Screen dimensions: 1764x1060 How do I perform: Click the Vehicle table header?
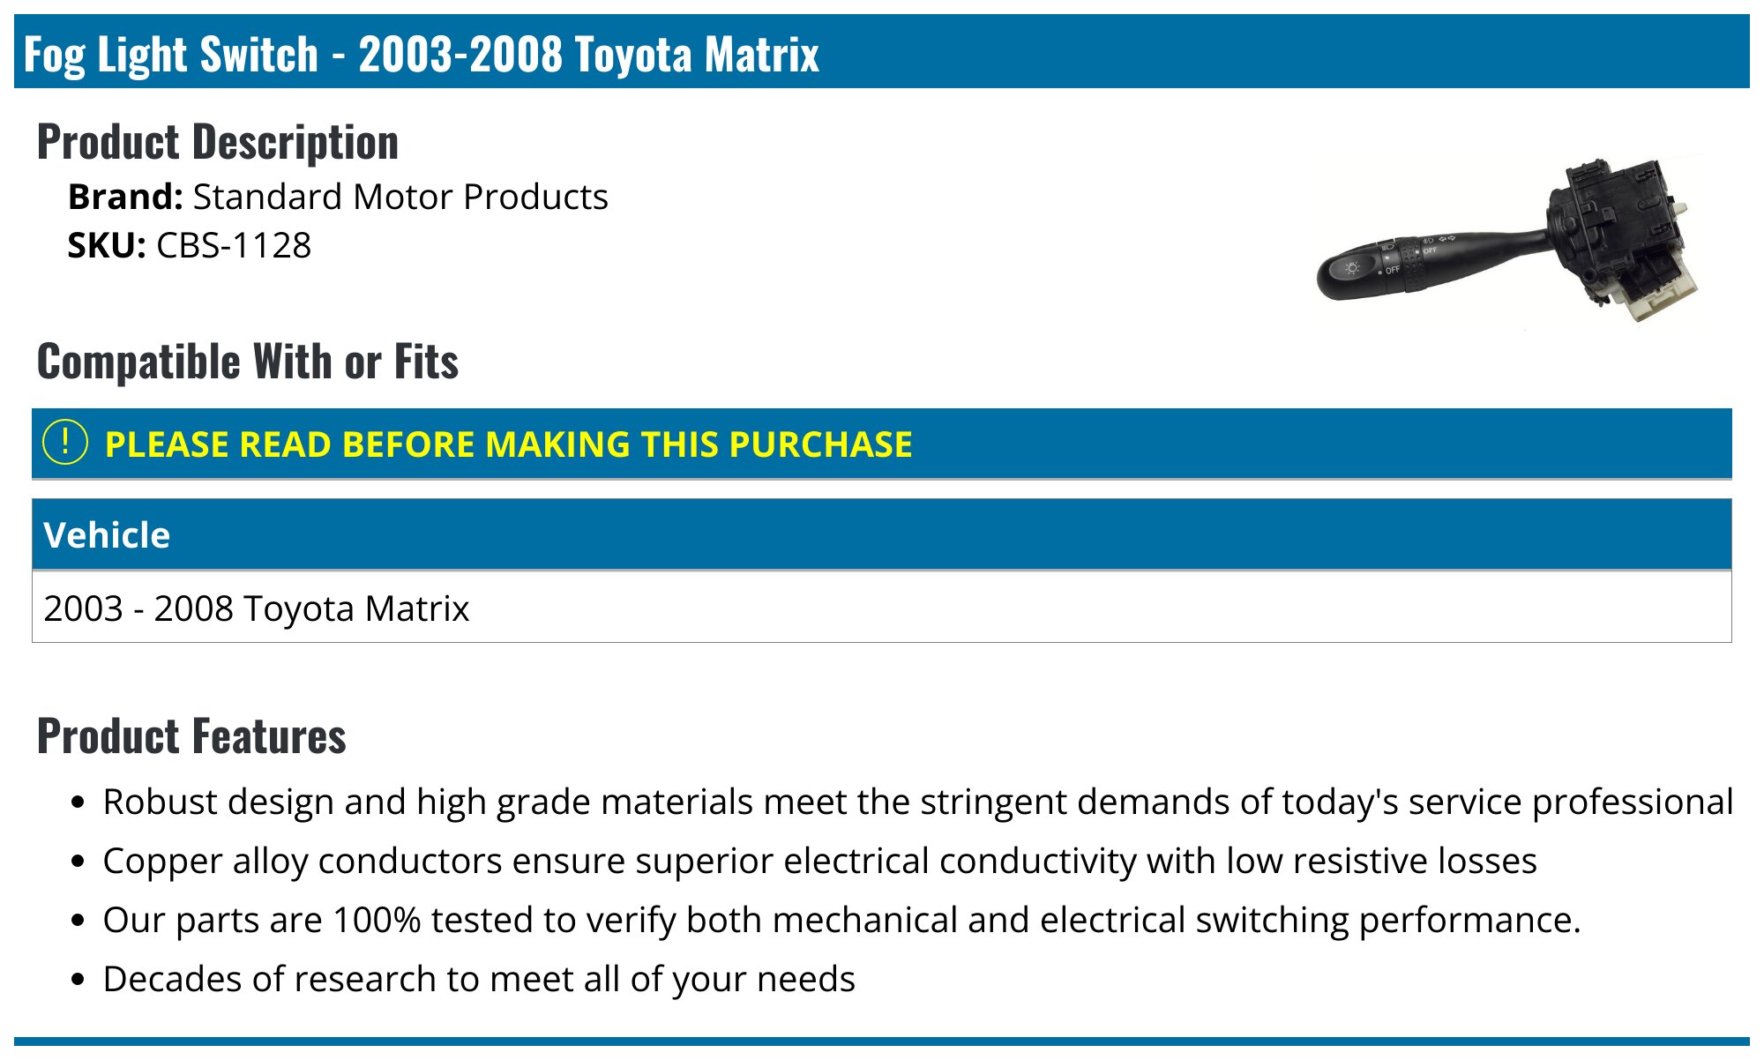(882, 534)
